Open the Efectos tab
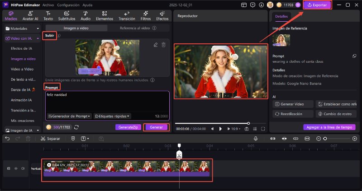This screenshot has width=362, height=191. click(162, 16)
